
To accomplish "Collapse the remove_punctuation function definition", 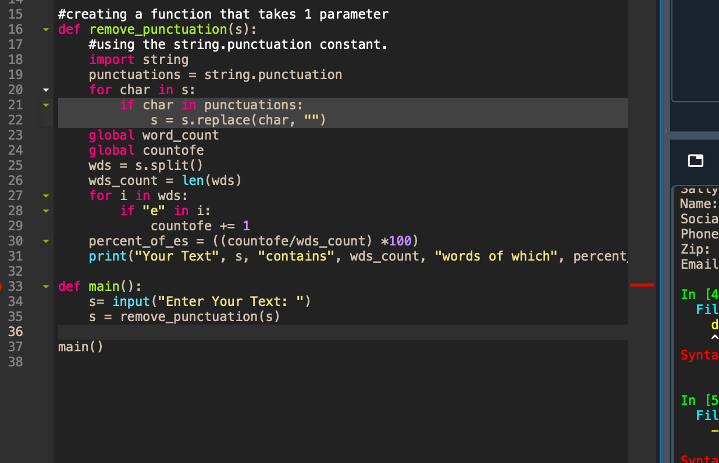I will pos(45,29).
